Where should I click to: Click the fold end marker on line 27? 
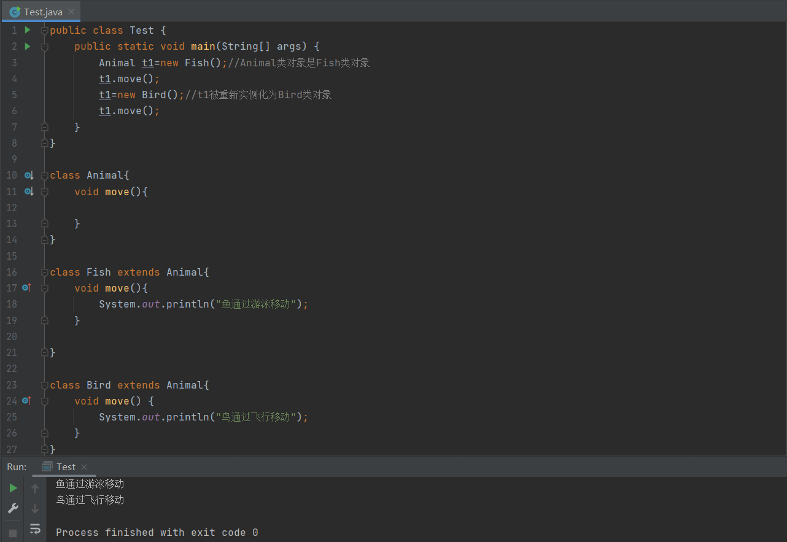[44, 449]
